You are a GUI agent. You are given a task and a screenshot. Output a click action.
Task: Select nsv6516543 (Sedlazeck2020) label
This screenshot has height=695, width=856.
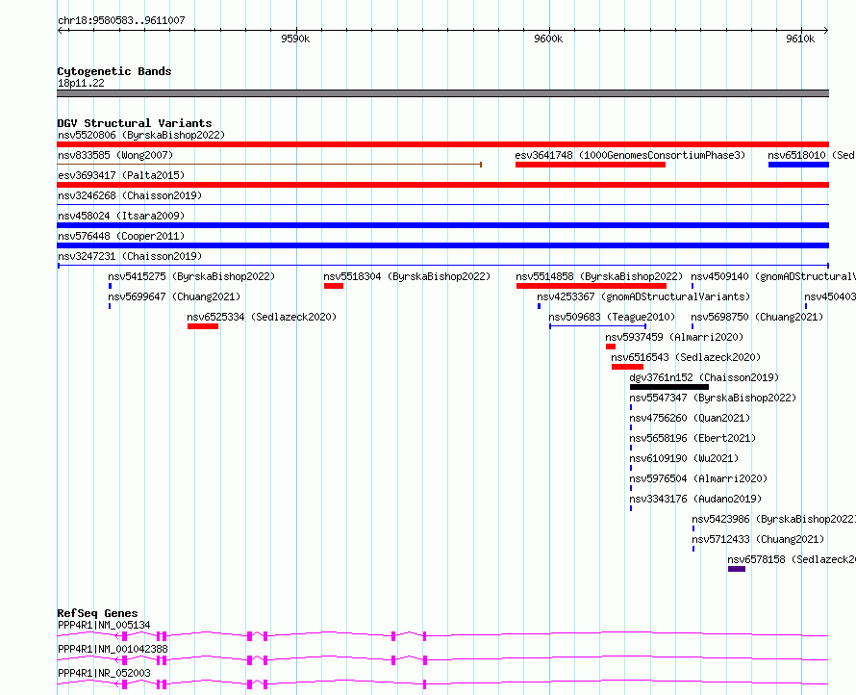686,357
